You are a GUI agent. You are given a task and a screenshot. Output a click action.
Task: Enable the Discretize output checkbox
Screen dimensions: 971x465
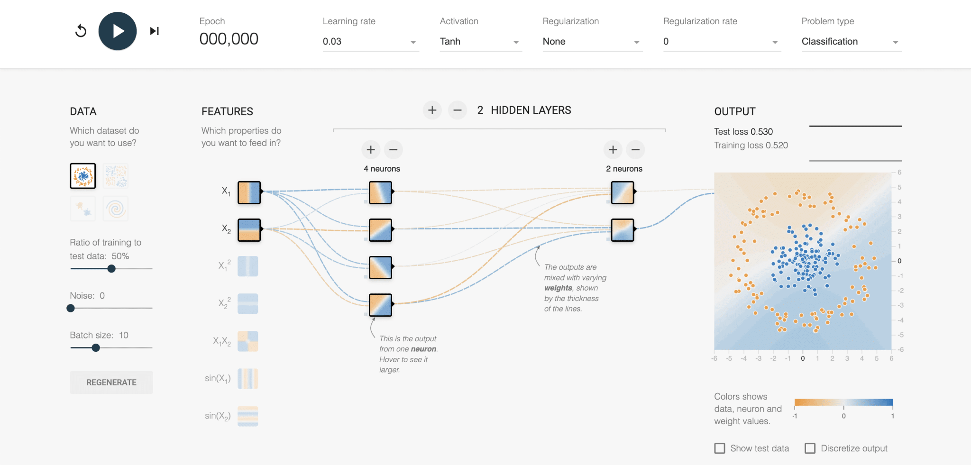[811, 448]
